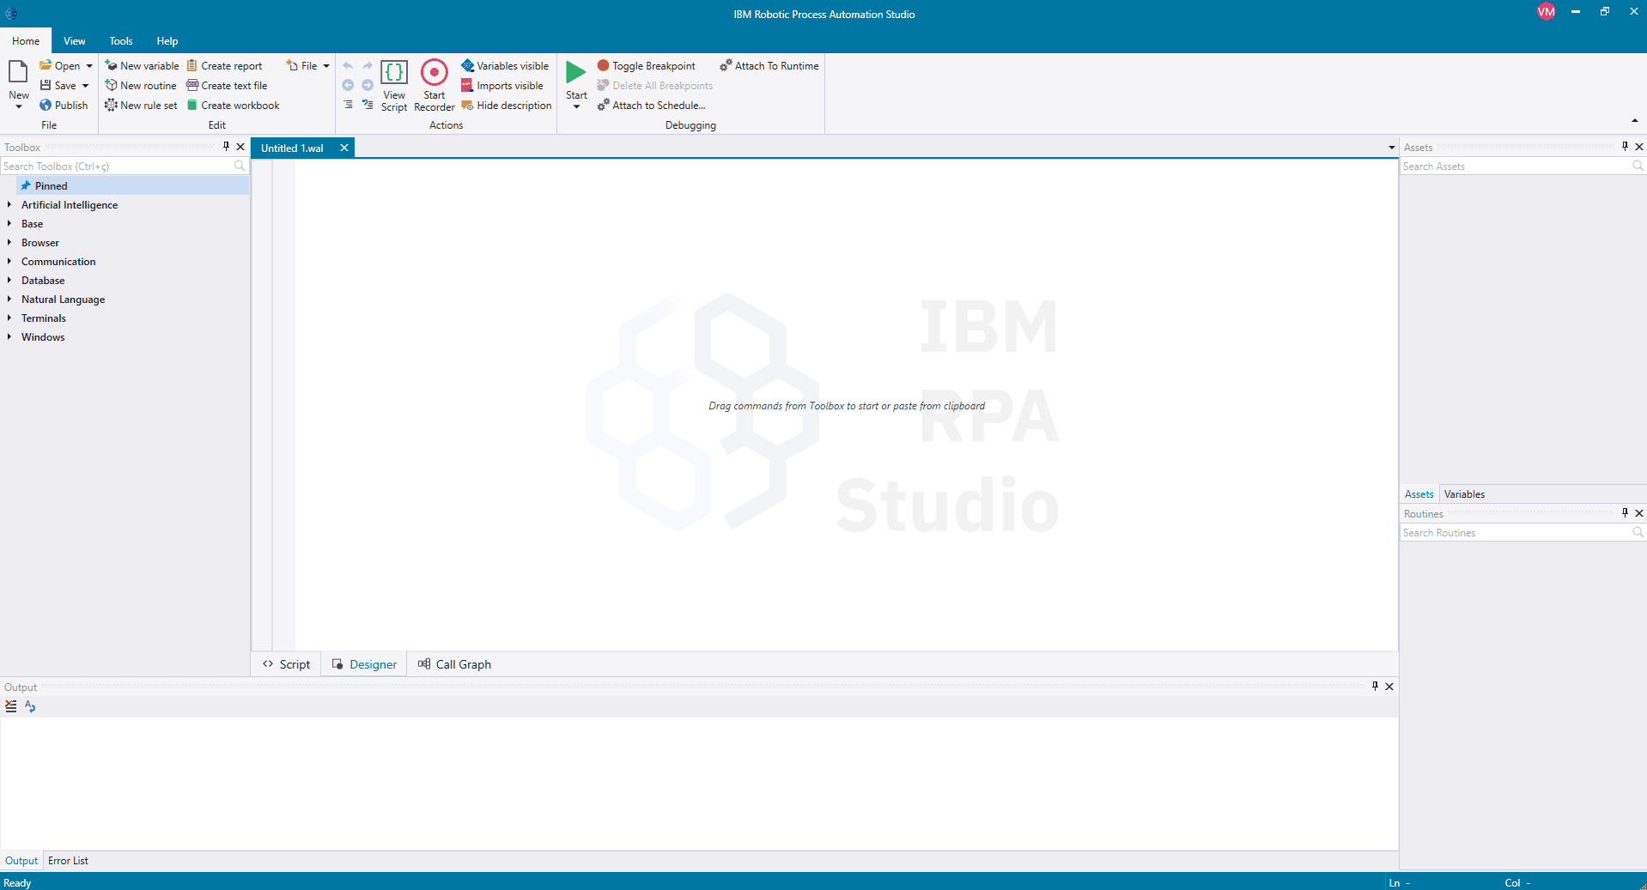Image resolution: width=1647 pixels, height=890 pixels.
Task: Add a New rule set
Action: coord(141,106)
